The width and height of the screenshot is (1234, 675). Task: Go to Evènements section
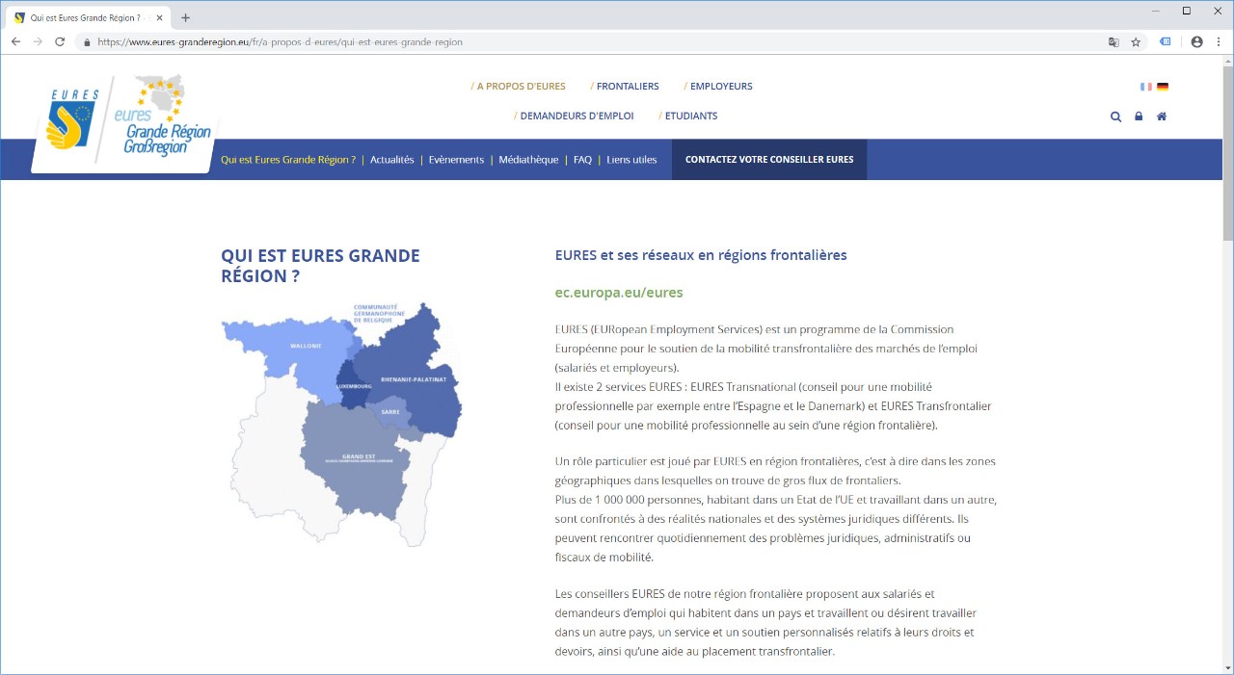[456, 160]
